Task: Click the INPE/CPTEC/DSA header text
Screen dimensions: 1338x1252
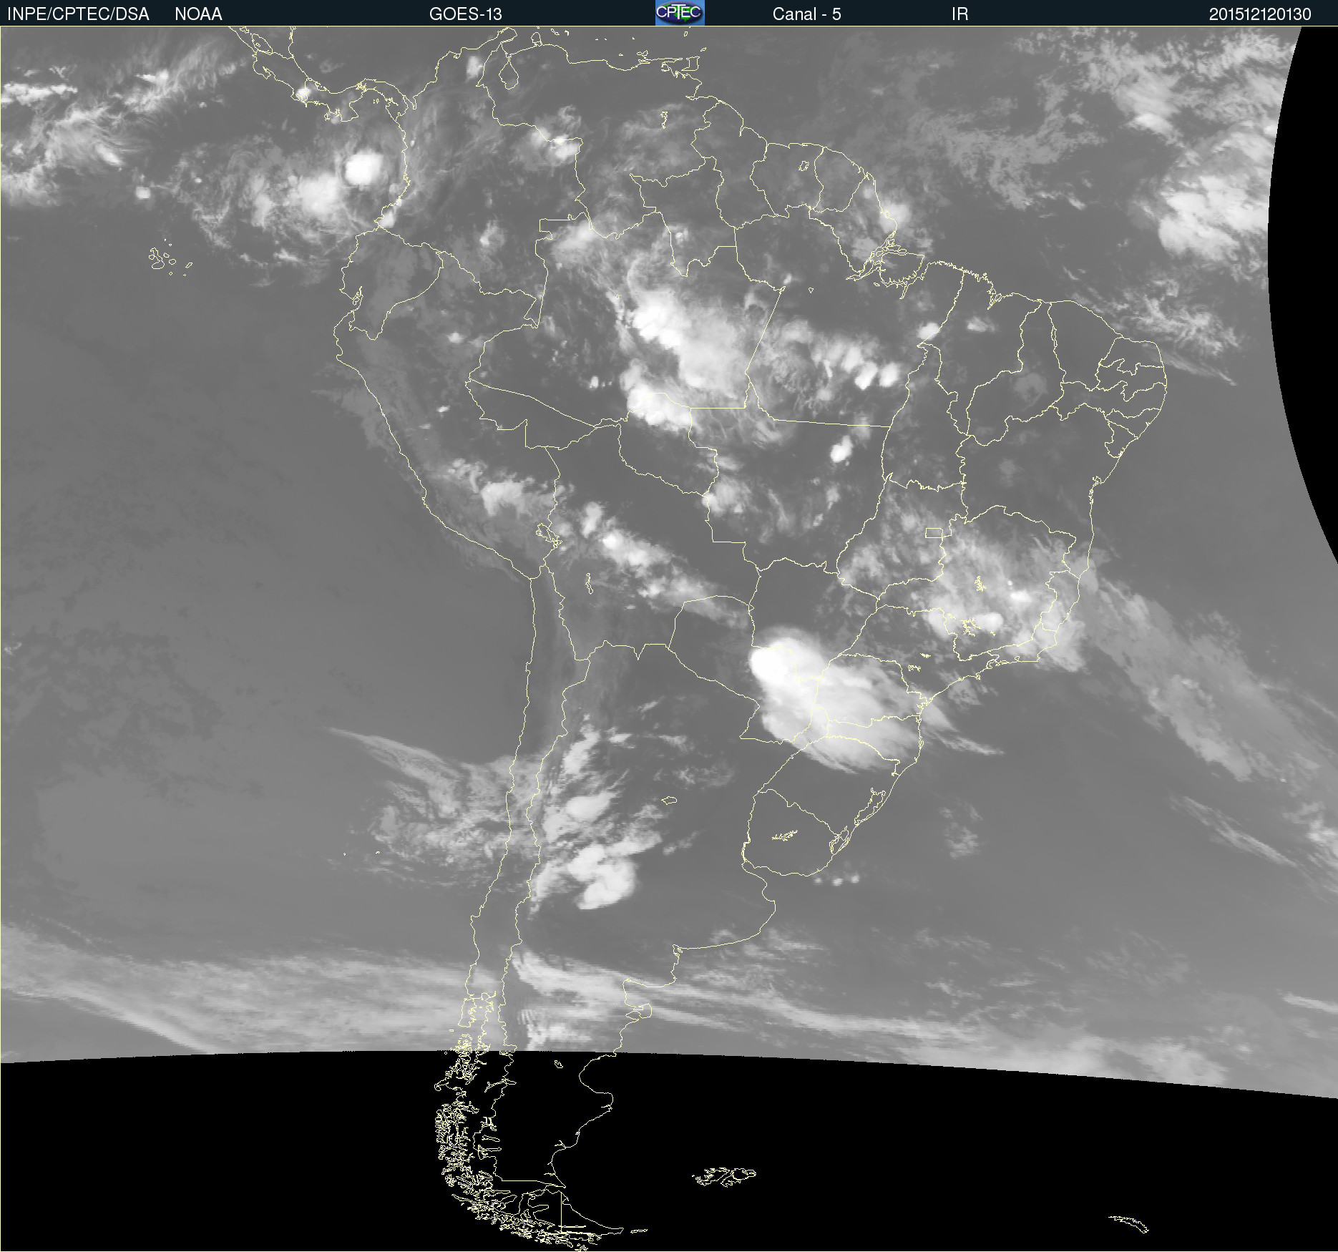Action: 78,14
